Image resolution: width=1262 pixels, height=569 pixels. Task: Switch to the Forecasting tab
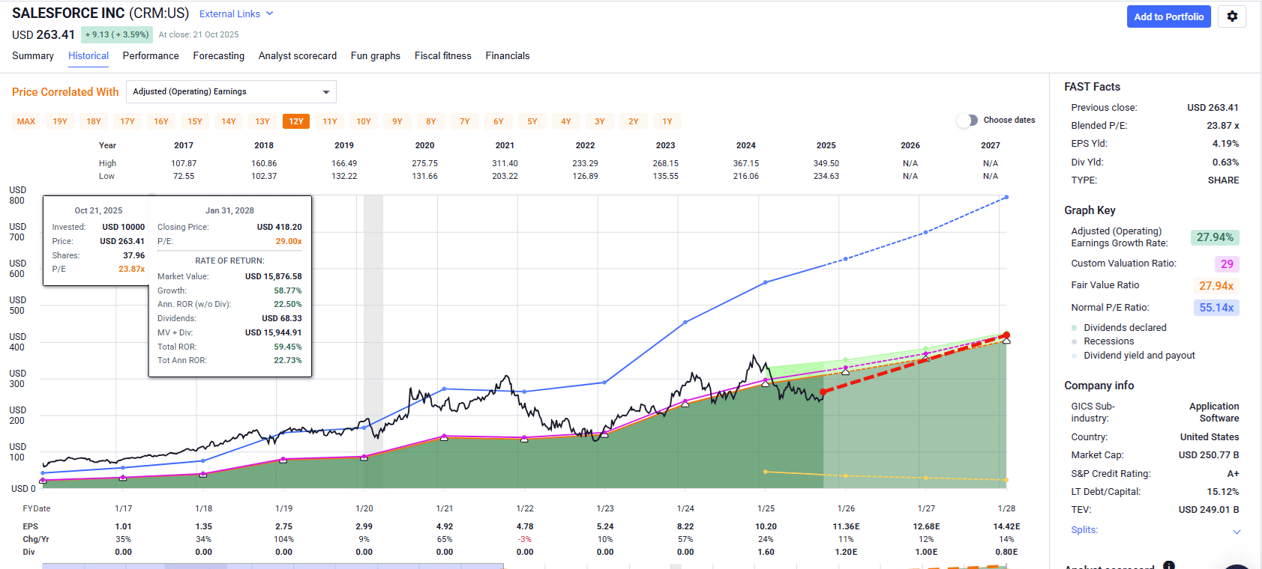218,56
